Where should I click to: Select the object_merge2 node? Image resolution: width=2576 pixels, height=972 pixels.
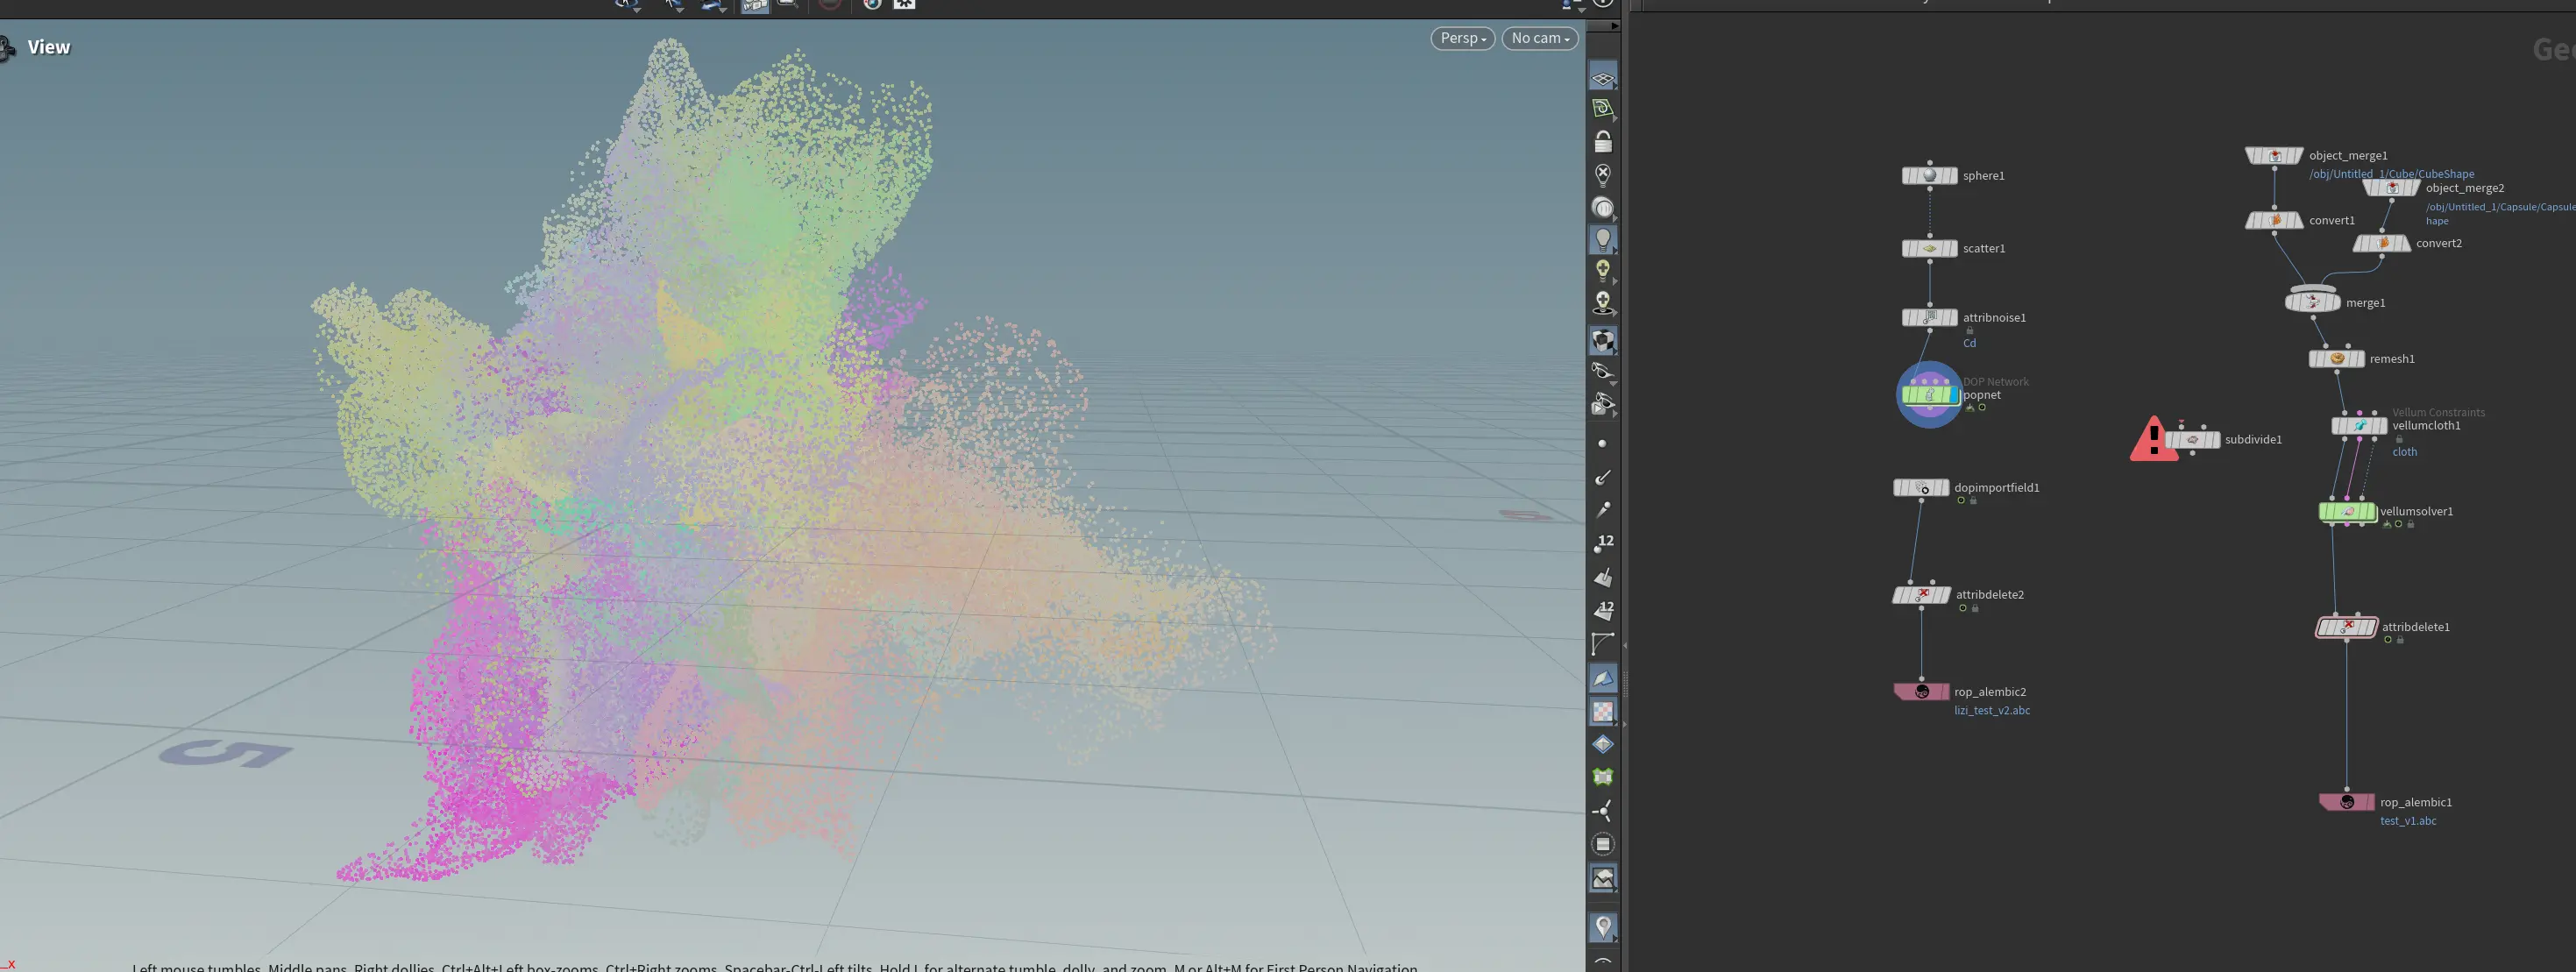pyautogui.click(x=2391, y=188)
